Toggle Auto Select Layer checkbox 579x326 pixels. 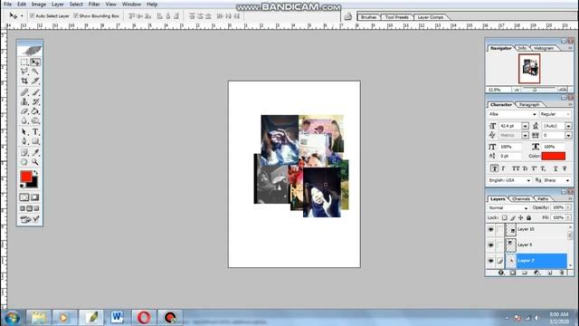click(x=33, y=16)
